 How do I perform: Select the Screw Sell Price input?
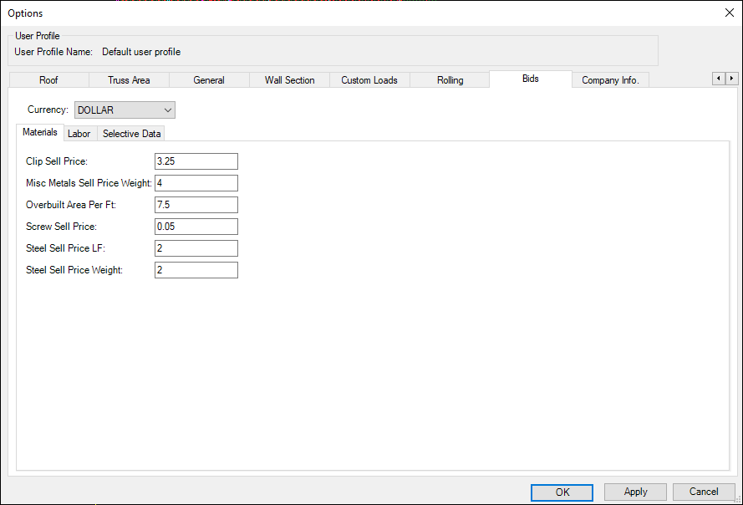[196, 227]
